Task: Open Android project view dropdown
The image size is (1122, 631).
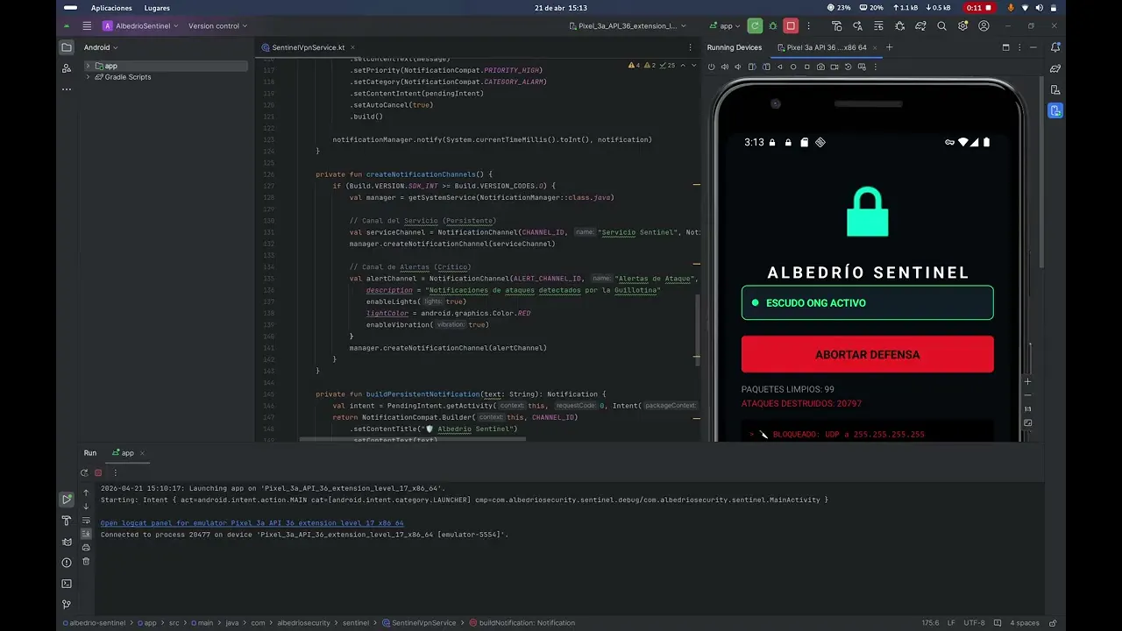Action: (101, 47)
